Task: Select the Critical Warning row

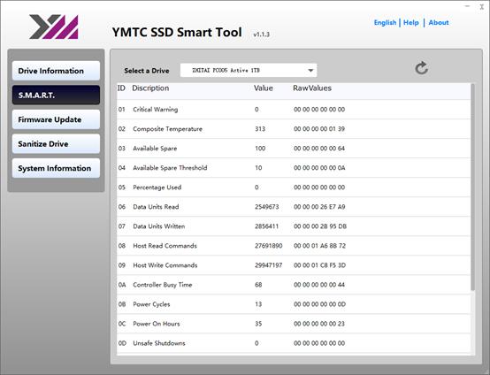Action: (x=294, y=110)
